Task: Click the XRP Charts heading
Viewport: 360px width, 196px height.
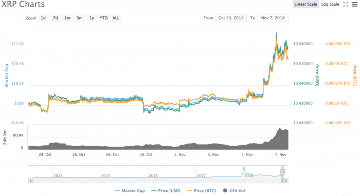Action: [23, 4]
